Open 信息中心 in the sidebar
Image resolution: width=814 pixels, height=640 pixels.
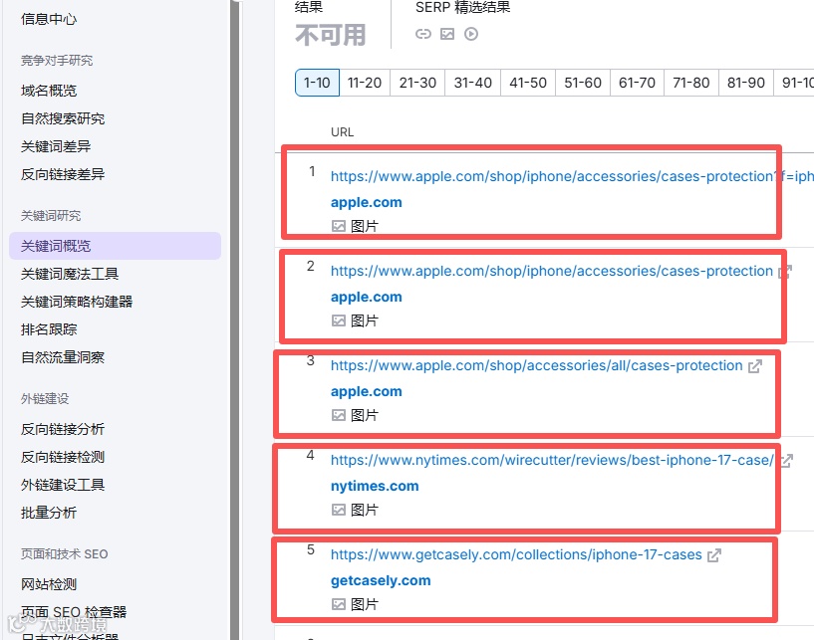[x=49, y=19]
